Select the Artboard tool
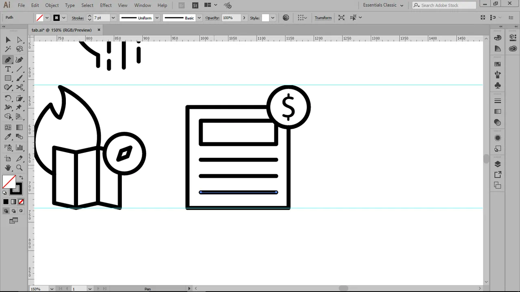 pos(8,159)
